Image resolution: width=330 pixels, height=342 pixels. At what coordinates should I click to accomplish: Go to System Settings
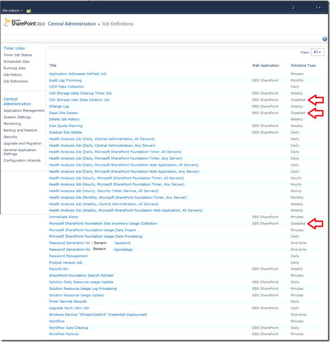[x=17, y=117]
